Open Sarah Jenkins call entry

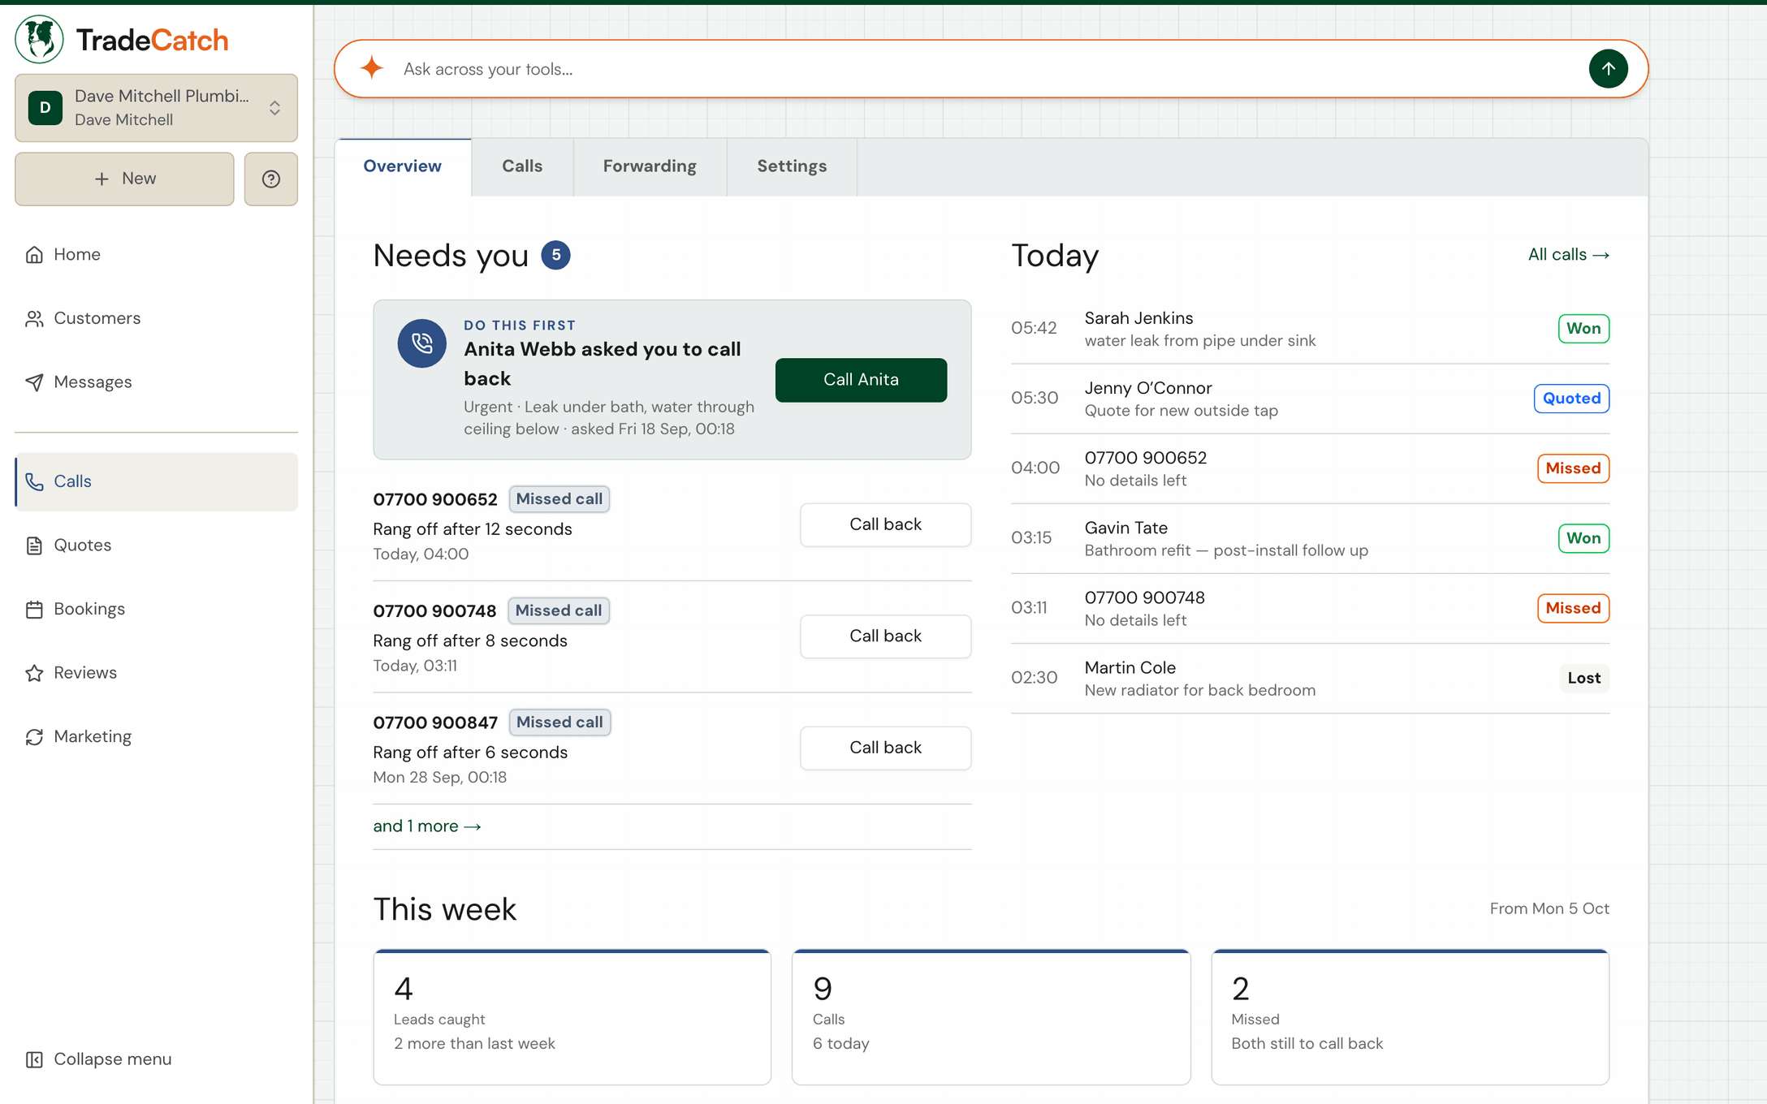[1310, 329]
